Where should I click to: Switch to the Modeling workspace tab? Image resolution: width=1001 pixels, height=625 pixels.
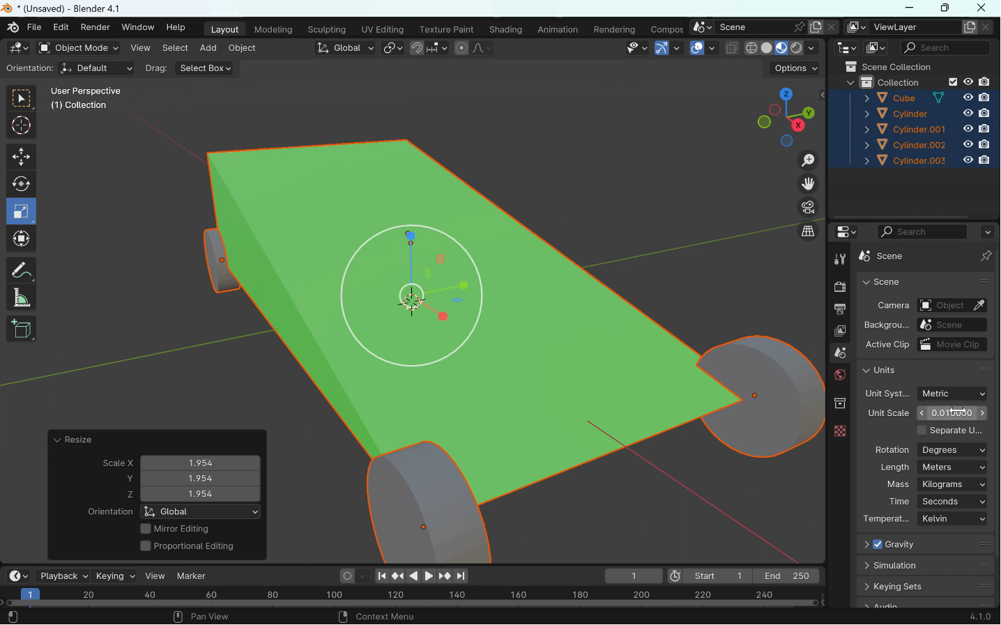click(273, 30)
